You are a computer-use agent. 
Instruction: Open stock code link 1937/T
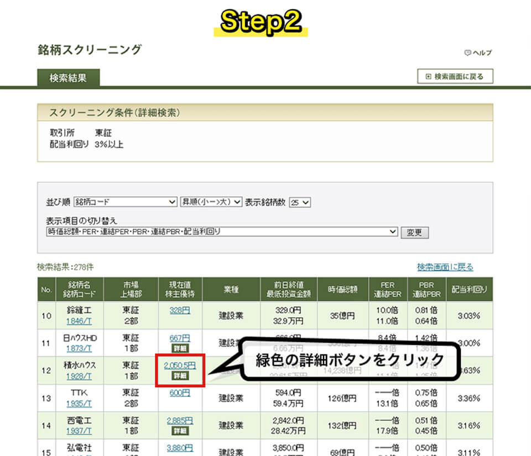(x=79, y=431)
